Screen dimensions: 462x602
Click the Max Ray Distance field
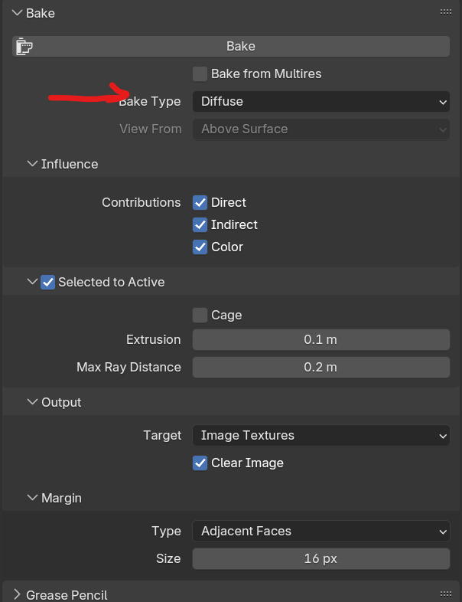pyautogui.click(x=321, y=367)
